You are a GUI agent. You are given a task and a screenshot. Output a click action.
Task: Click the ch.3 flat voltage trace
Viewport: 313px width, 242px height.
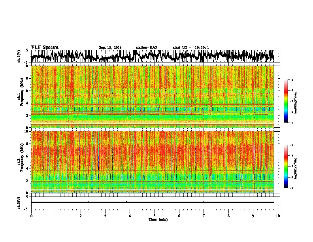point(152,202)
